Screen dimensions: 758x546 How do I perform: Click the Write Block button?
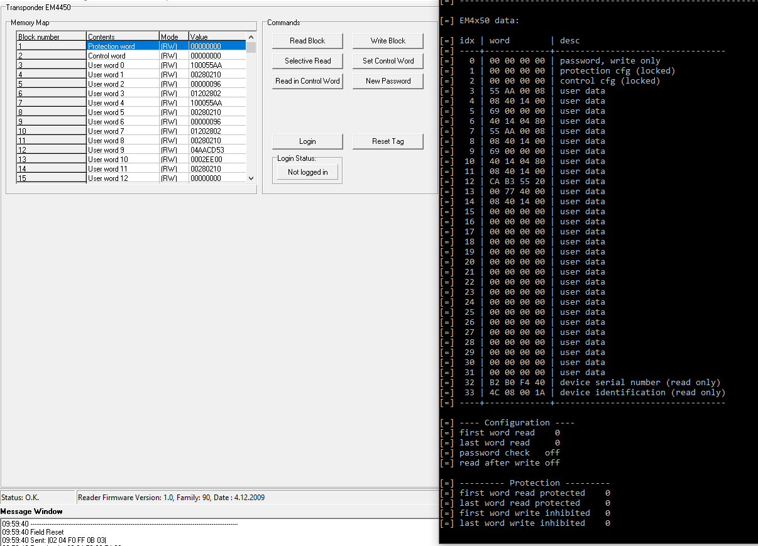pos(388,41)
